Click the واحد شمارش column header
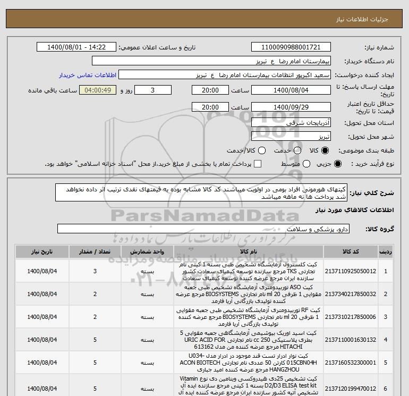Screen dimensions: 409x396 pyautogui.click(x=147, y=252)
